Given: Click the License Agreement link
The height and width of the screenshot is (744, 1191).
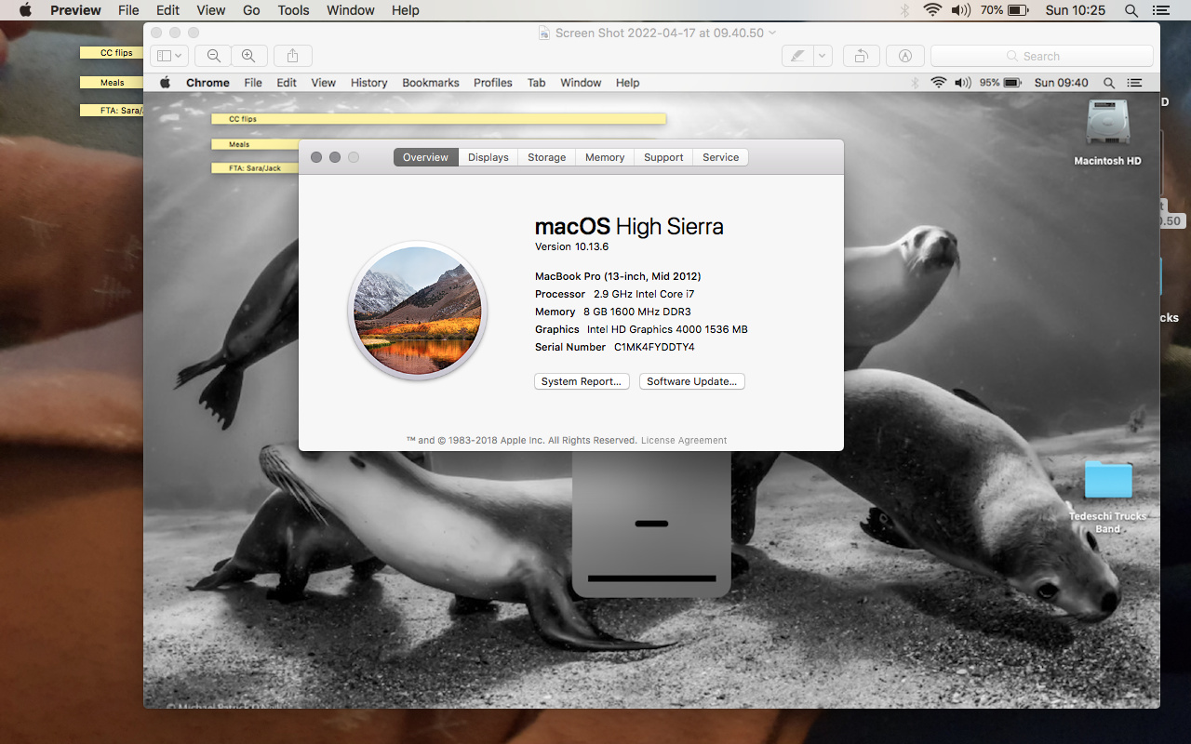Looking at the screenshot, I should [684, 441].
